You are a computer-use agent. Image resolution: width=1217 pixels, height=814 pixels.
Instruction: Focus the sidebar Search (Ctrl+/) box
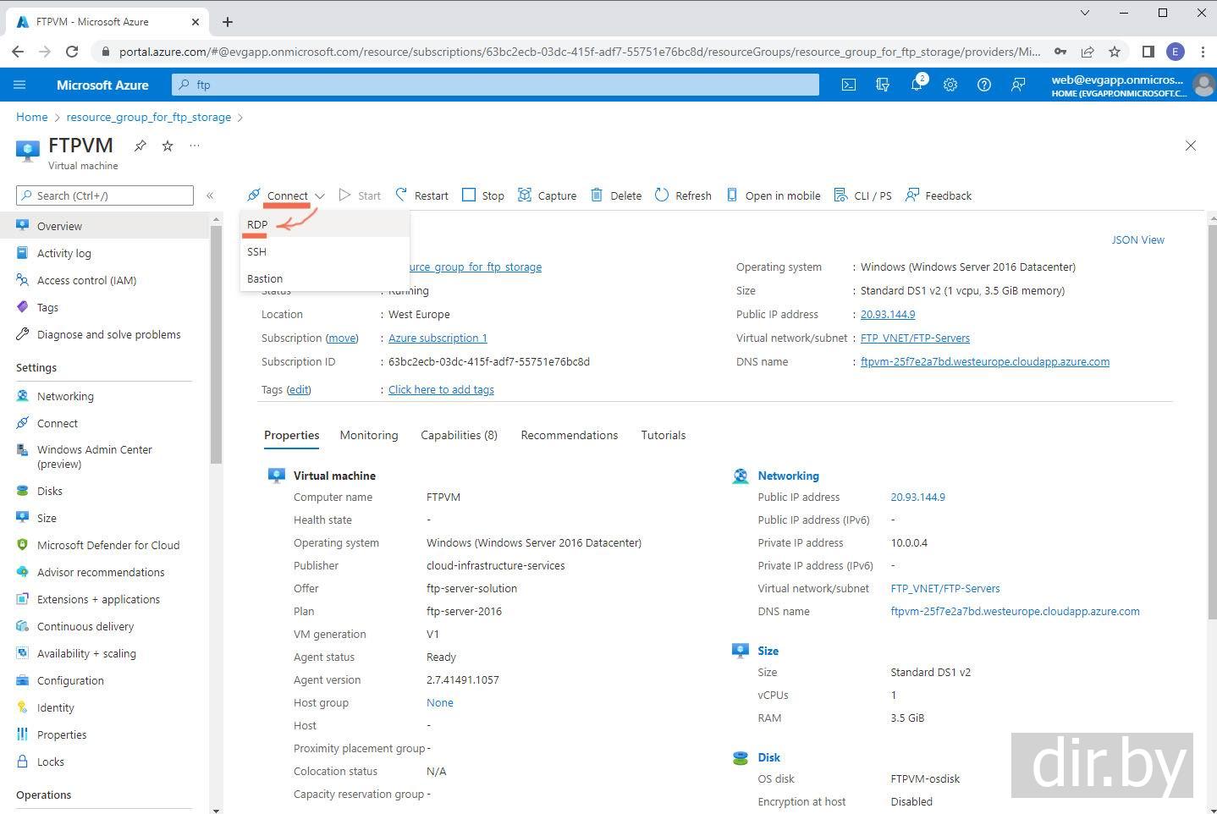(x=105, y=195)
